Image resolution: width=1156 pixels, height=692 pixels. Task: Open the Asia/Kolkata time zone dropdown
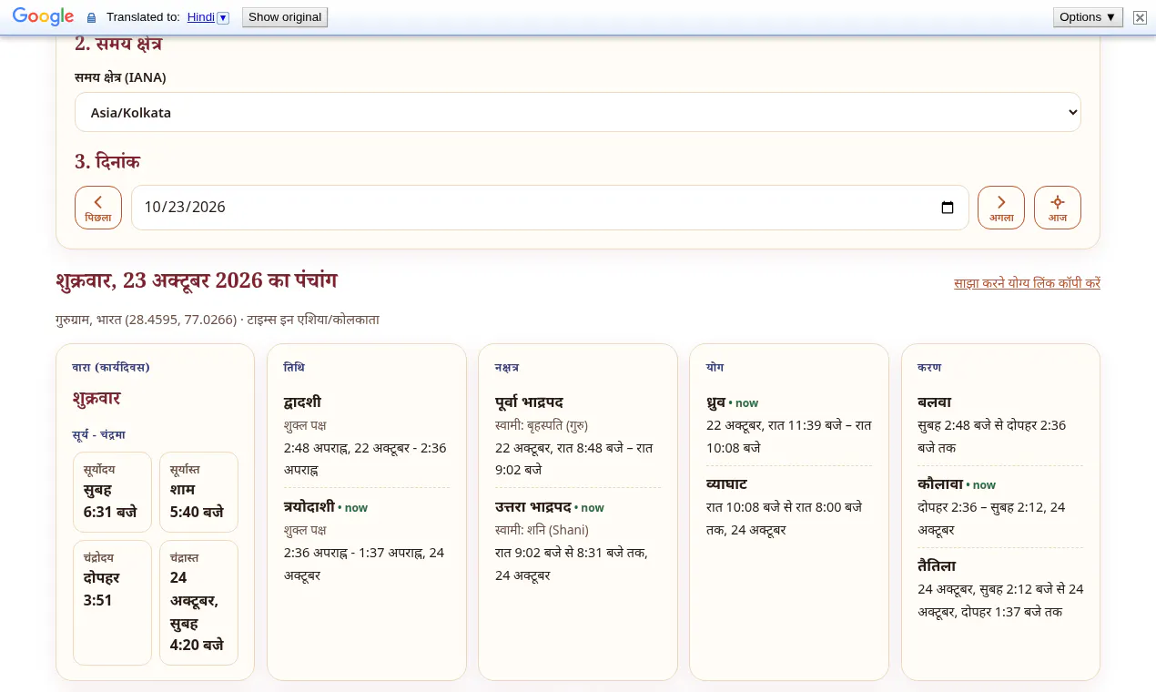[578, 112]
